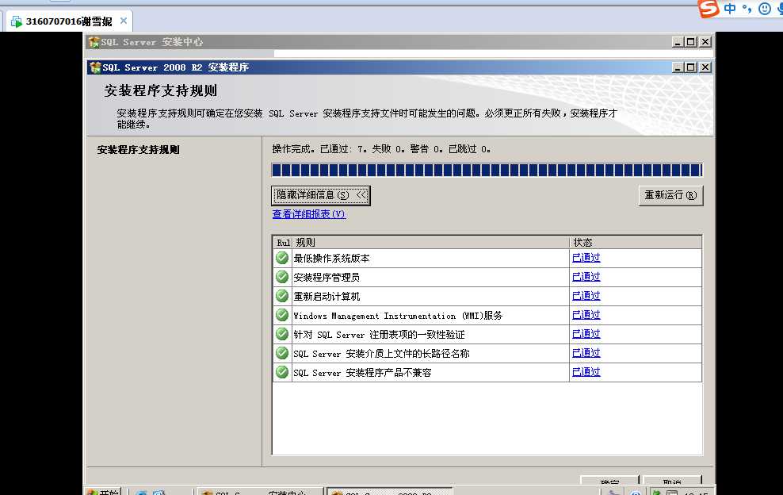The width and height of the screenshot is (783, 495).
Task: Click the 重新运行(R) button
Action: coord(670,195)
